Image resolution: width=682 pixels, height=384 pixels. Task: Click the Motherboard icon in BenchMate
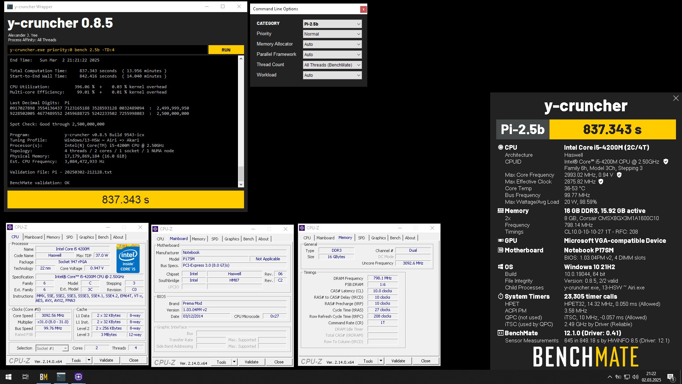500,250
